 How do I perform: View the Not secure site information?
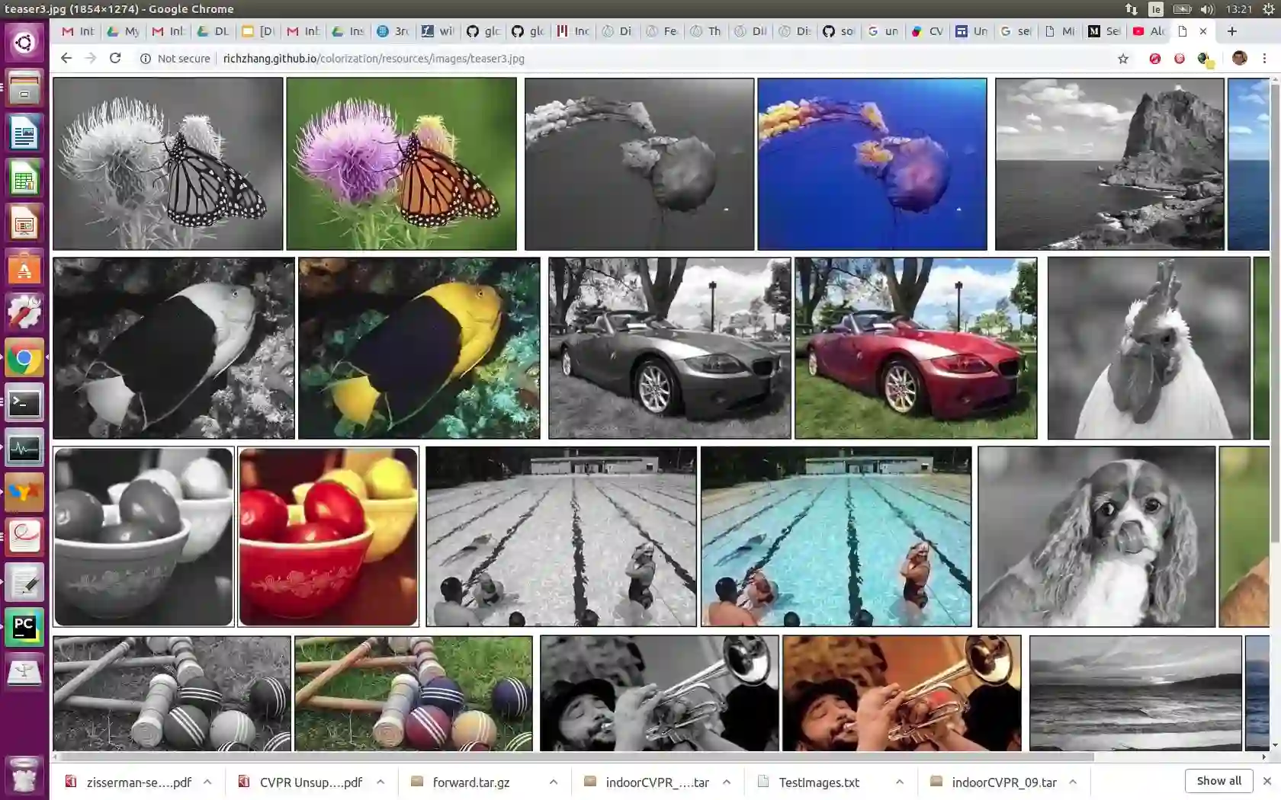tap(175, 59)
